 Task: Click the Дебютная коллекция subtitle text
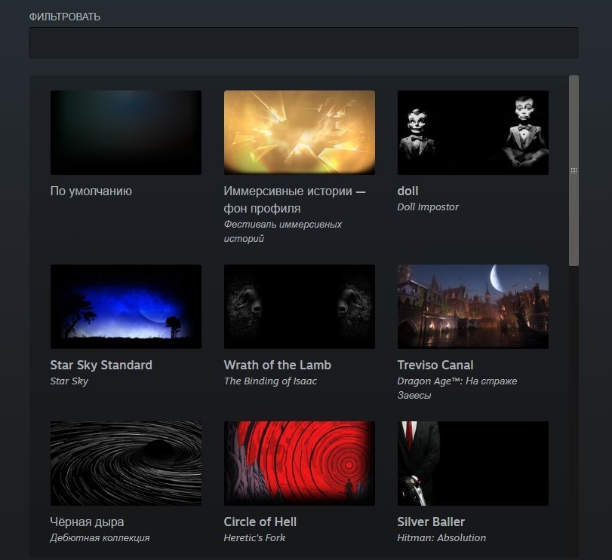pyautogui.click(x=100, y=538)
